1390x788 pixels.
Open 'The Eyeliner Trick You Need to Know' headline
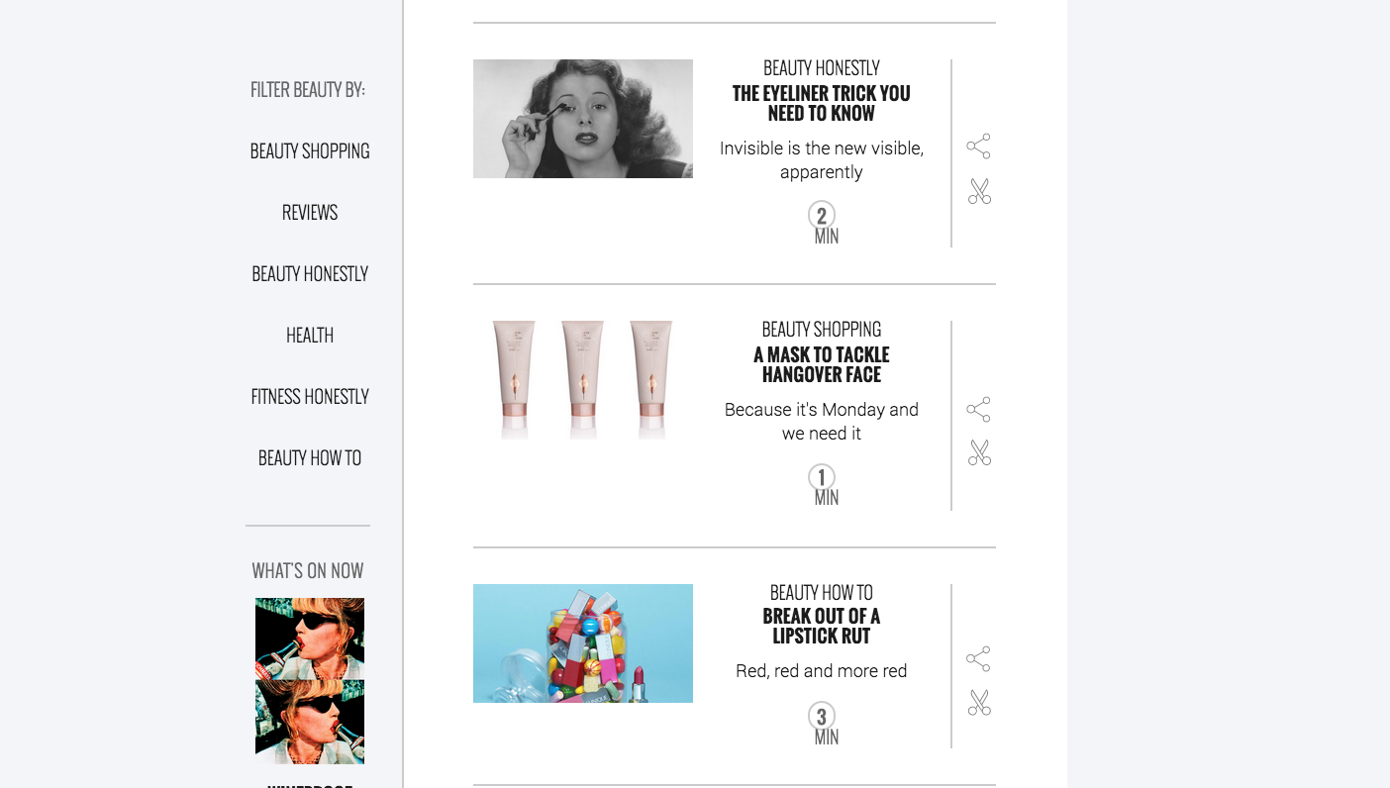822,103
